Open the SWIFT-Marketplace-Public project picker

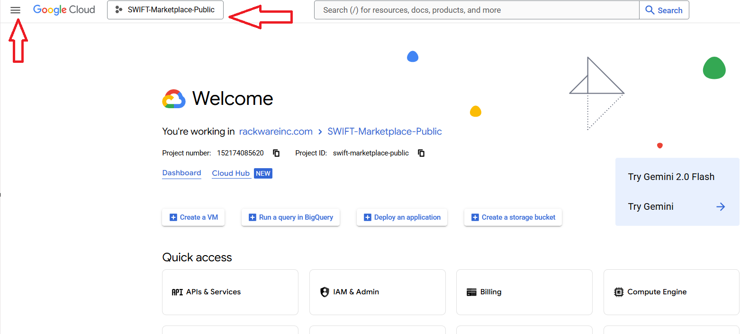pyautogui.click(x=165, y=10)
